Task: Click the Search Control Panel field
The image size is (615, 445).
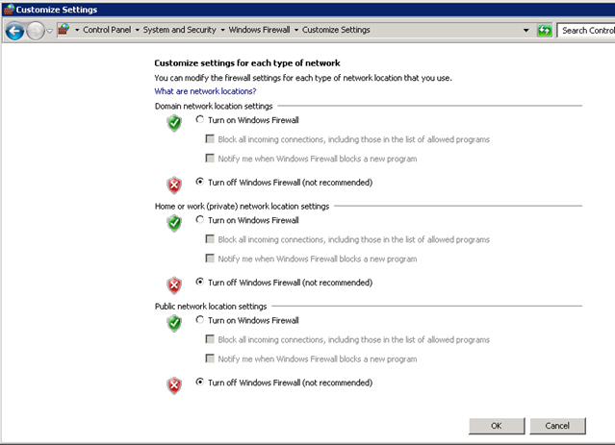Action: 586,31
